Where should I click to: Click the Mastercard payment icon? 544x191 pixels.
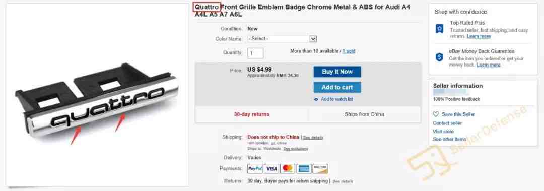click(x=288, y=169)
